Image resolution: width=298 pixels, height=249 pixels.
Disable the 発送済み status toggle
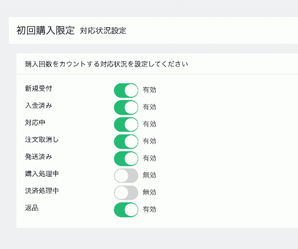point(126,158)
